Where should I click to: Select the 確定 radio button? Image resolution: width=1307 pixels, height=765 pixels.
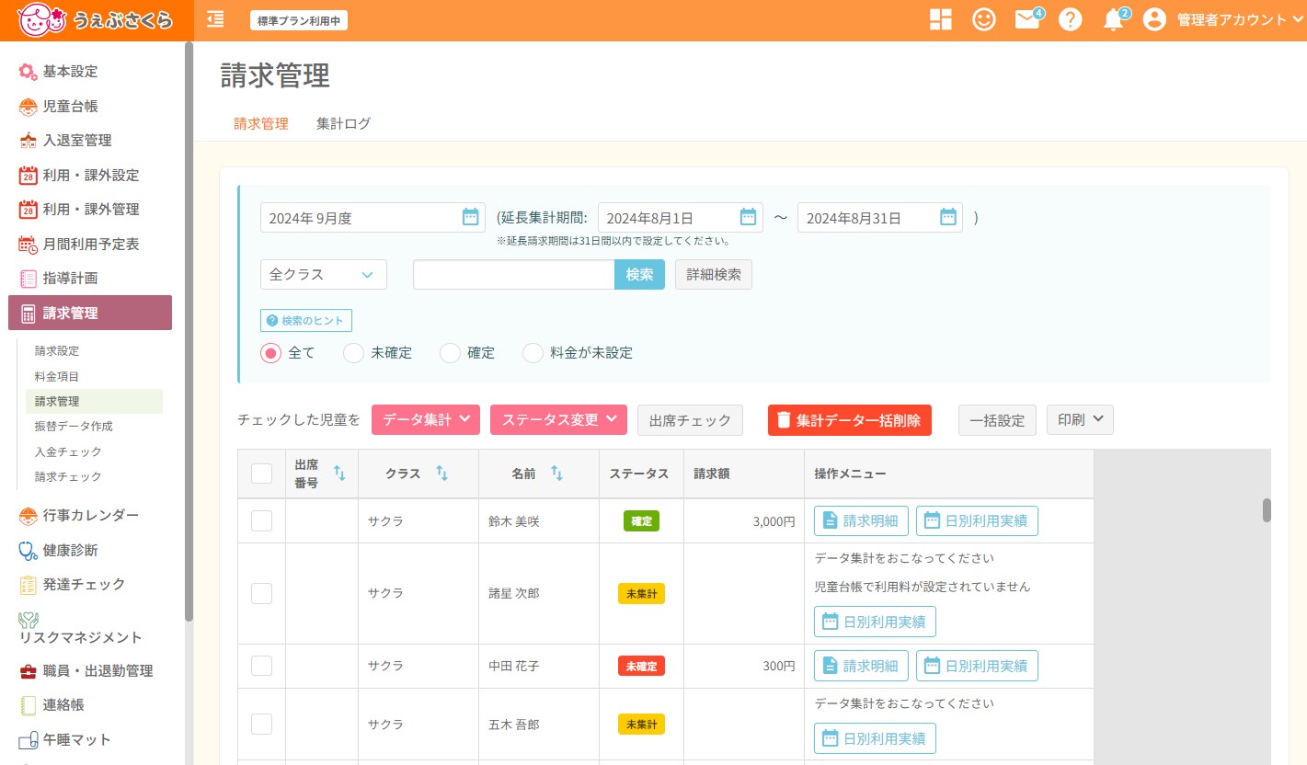point(450,353)
